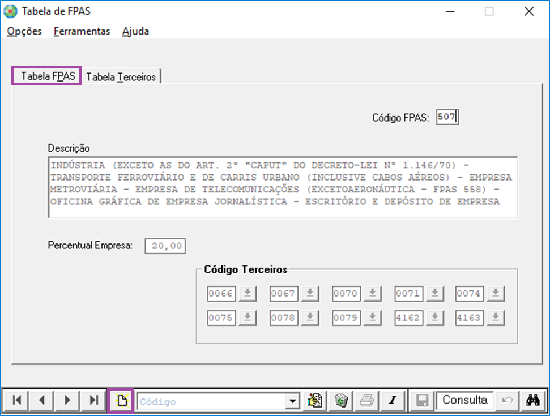Create a new record with the blank-page icon
Image resolution: width=550 pixels, height=416 pixels.
point(121,400)
